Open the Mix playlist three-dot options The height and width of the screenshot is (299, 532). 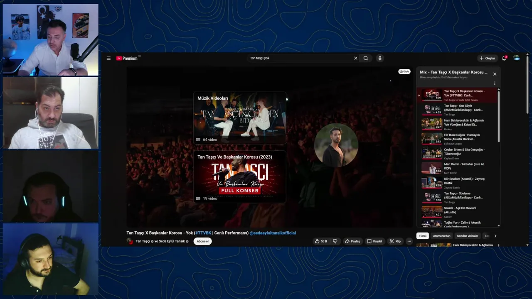(x=495, y=83)
